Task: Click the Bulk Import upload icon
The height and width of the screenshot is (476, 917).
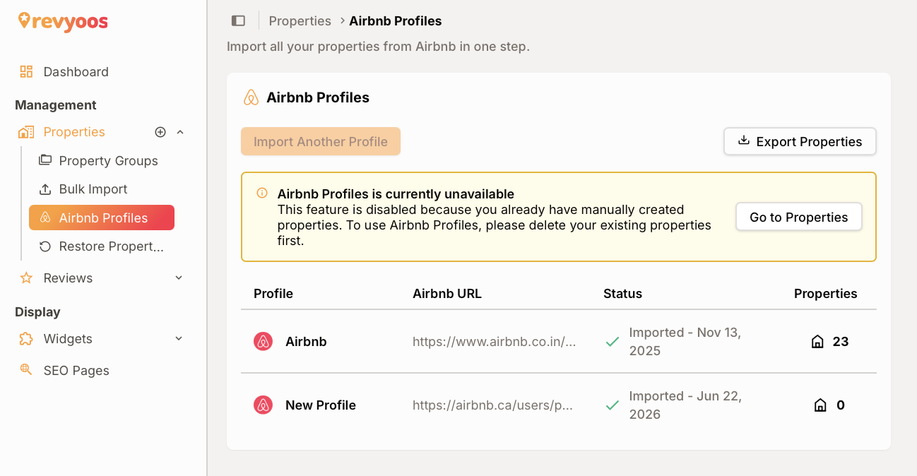Action: click(45, 189)
